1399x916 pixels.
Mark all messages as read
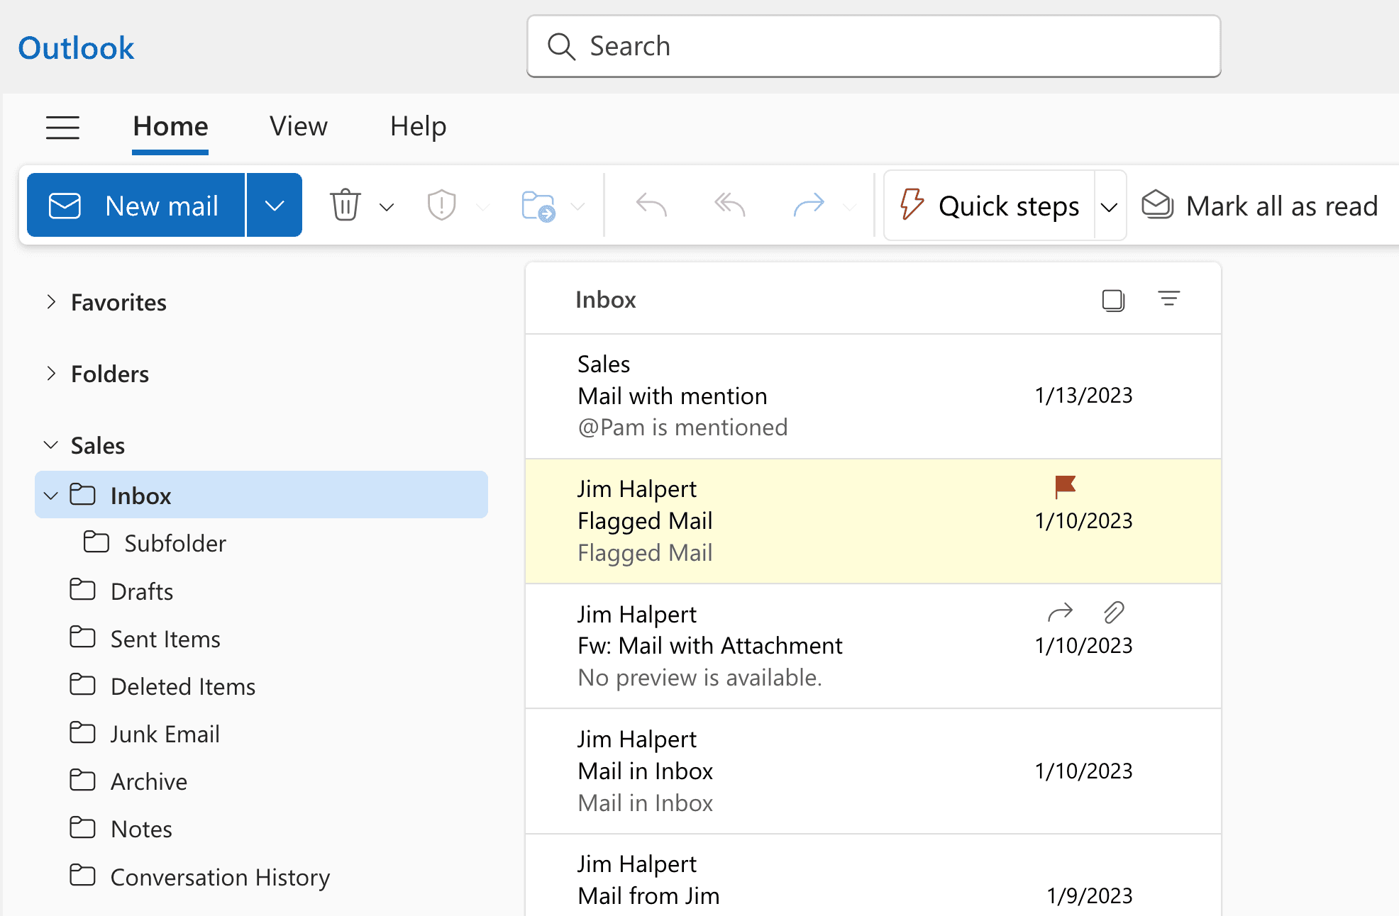click(1261, 205)
